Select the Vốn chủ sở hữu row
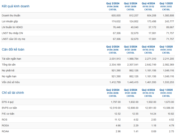Image resolution: width=176 pixels, height=134 pixels. coord(88,82)
